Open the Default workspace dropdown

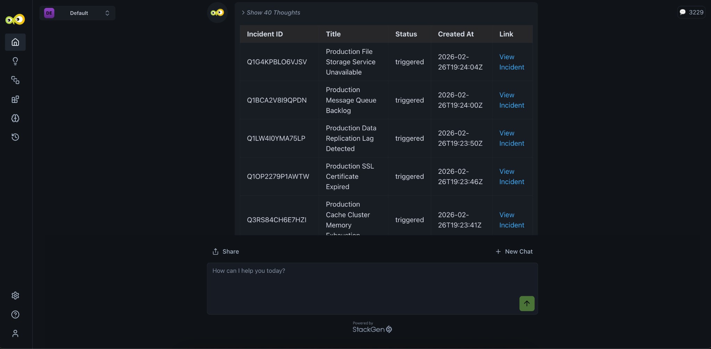pyautogui.click(x=77, y=13)
